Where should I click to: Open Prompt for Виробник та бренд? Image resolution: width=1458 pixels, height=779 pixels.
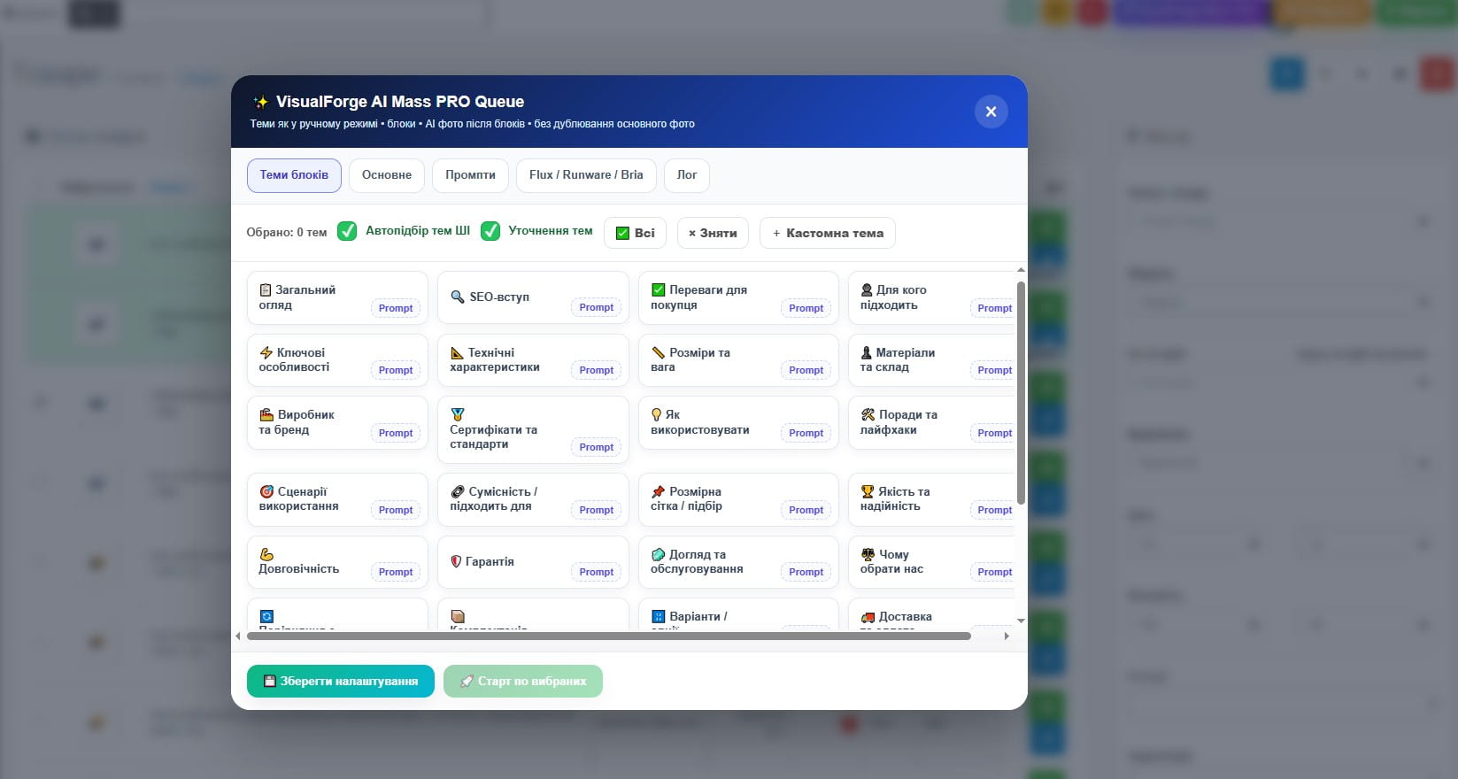(396, 433)
